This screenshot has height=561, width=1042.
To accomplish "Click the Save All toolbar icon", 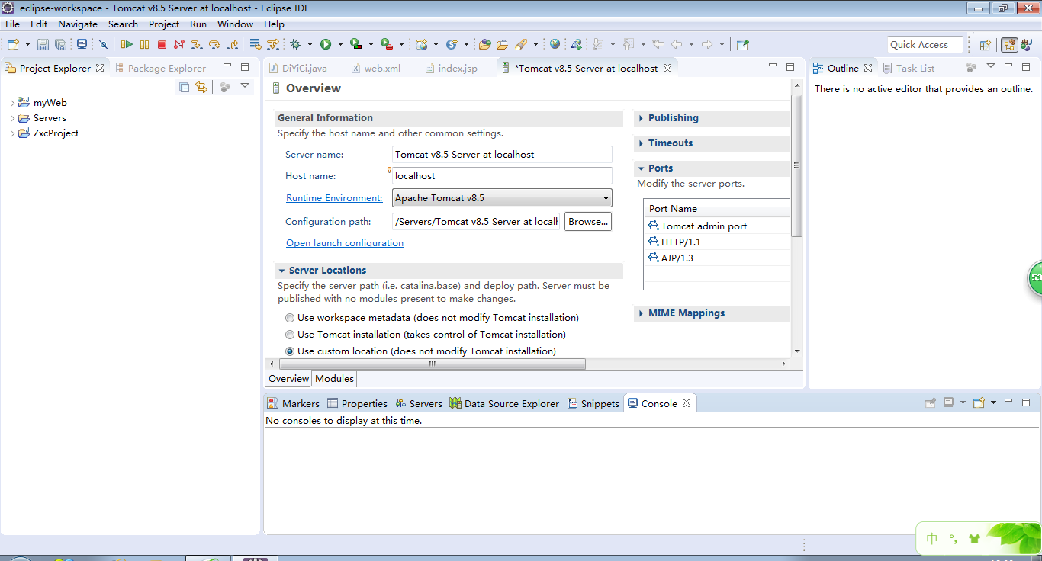I will click(x=60, y=44).
